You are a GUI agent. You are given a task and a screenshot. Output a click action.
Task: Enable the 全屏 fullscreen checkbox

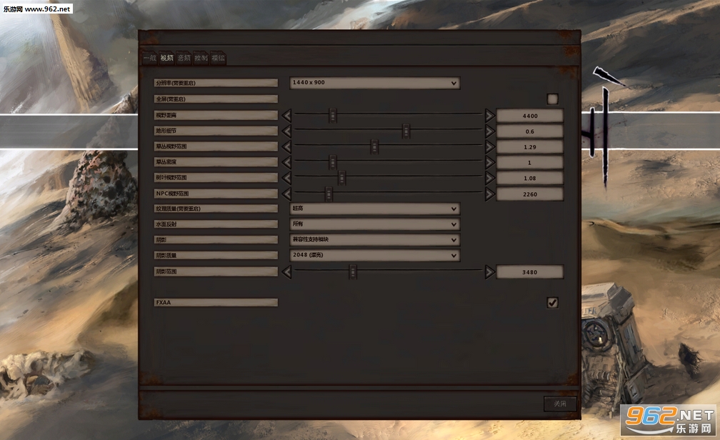click(552, 99)
